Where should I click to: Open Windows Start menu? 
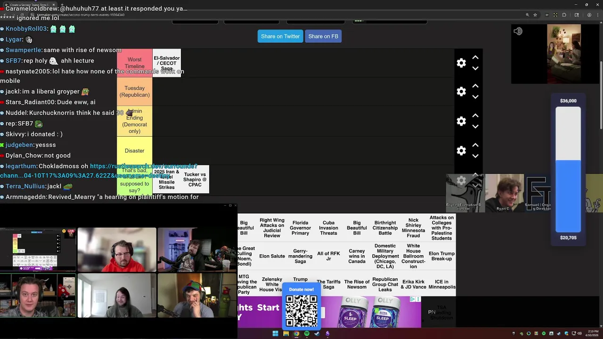pyautogui.click(x=275, y=333)
